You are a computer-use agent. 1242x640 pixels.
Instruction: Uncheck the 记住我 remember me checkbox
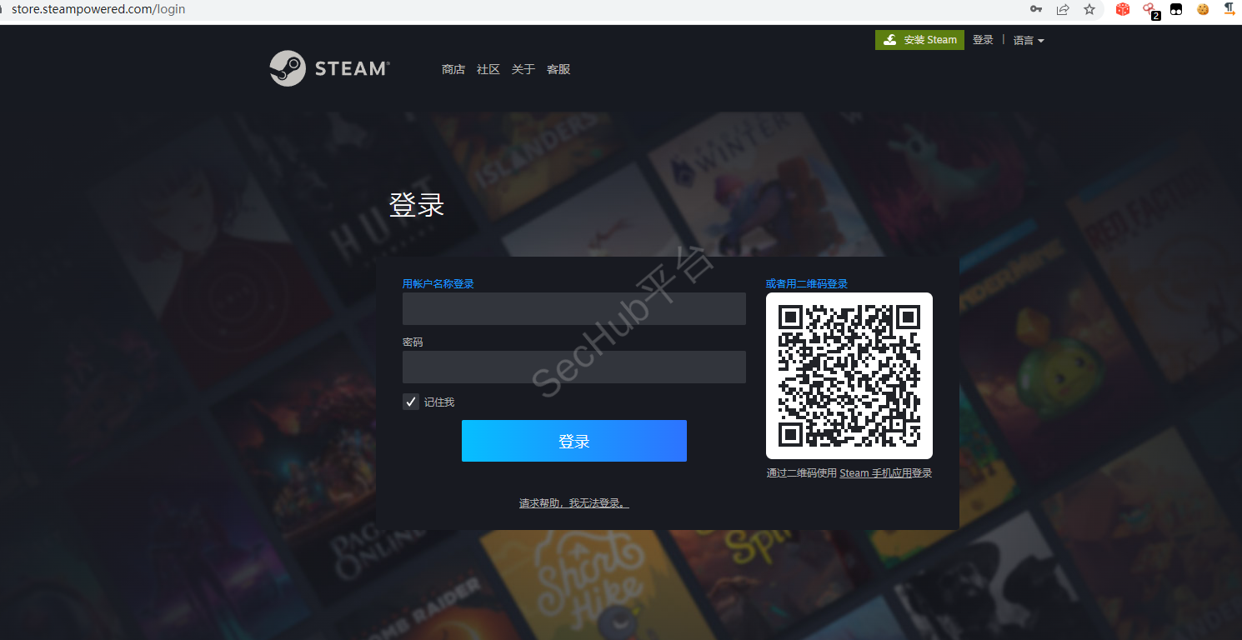pyautogui.click(x=411, y=402)
